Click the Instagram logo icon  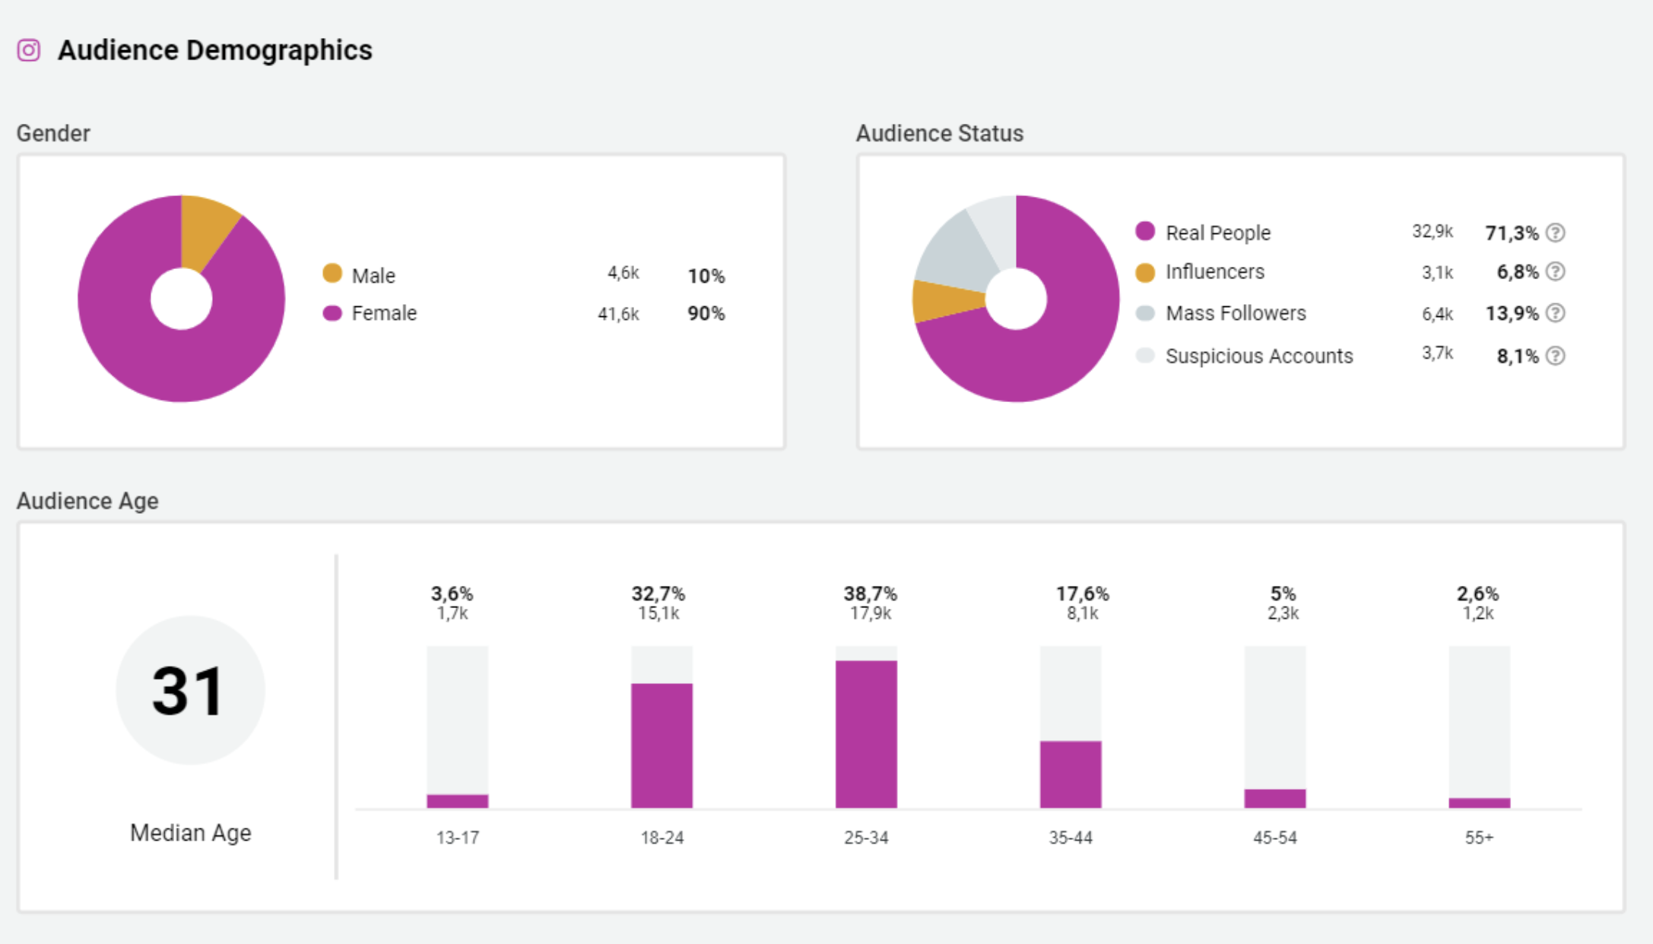pyautogui.click(x=29, y=50)
